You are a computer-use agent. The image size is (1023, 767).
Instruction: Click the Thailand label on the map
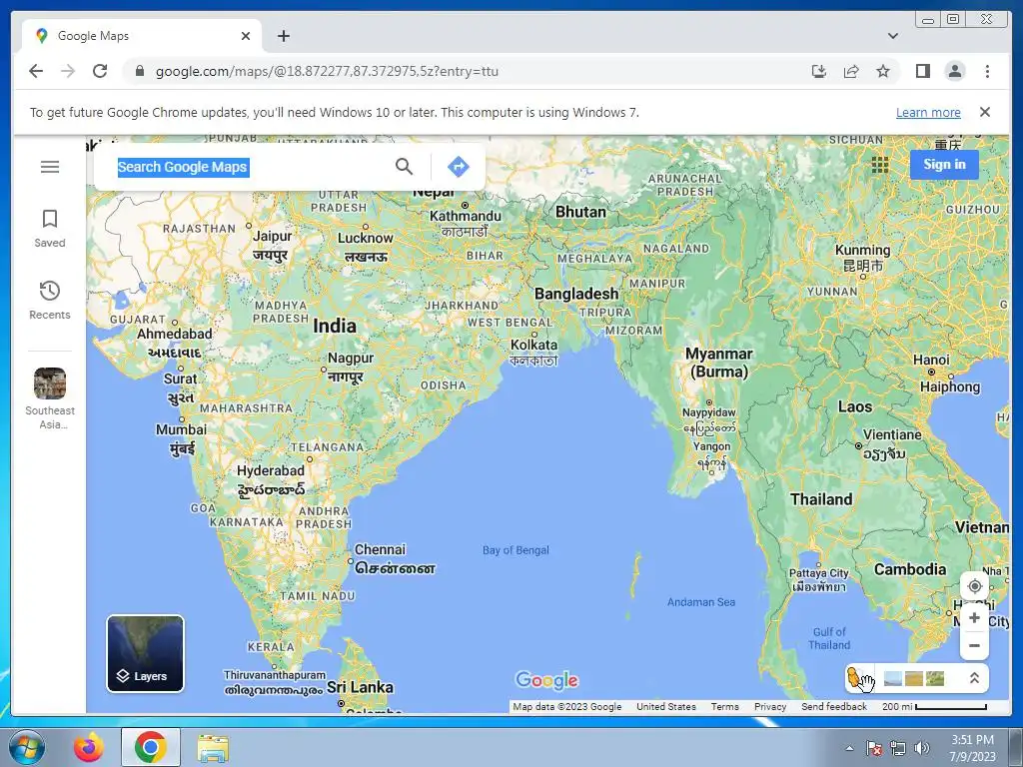(821, 499)
